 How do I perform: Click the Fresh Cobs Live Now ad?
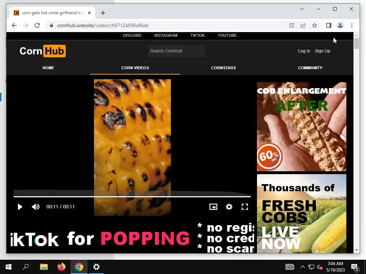click(302, 214)
